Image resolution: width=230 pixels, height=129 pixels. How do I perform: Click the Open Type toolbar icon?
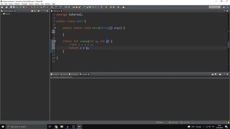pyautogui.click(x=74, y=7)
